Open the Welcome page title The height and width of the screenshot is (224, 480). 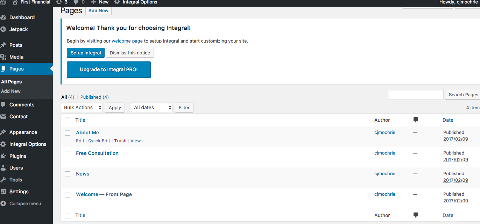87,194
